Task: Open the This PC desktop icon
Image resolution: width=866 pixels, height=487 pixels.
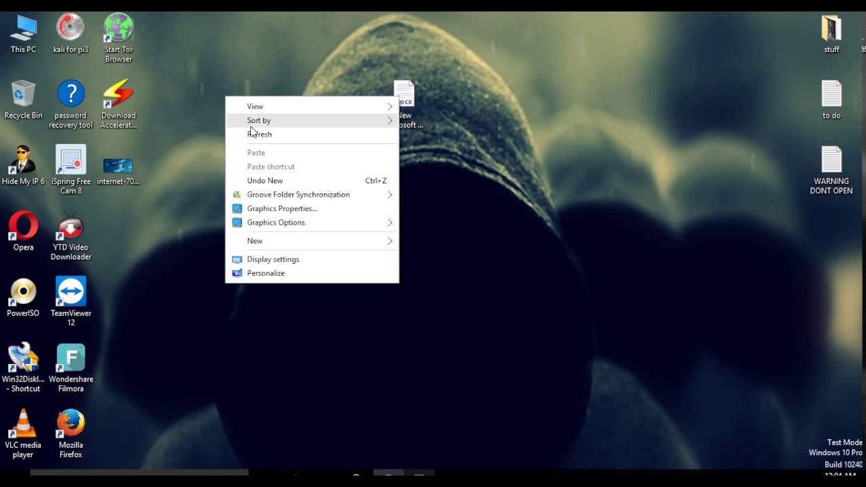Action: click(x=23, y=33)
